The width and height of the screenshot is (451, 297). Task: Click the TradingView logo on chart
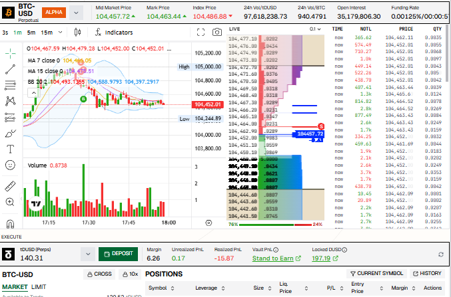(36, 203)
